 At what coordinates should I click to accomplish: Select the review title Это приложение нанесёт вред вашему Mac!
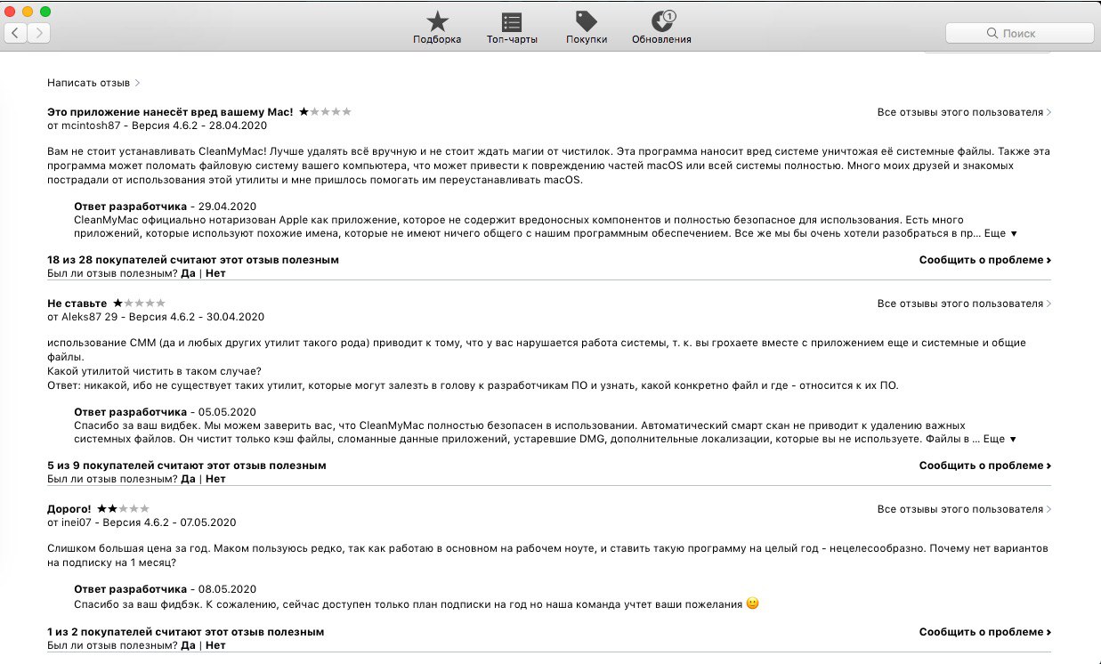point(170,112)
